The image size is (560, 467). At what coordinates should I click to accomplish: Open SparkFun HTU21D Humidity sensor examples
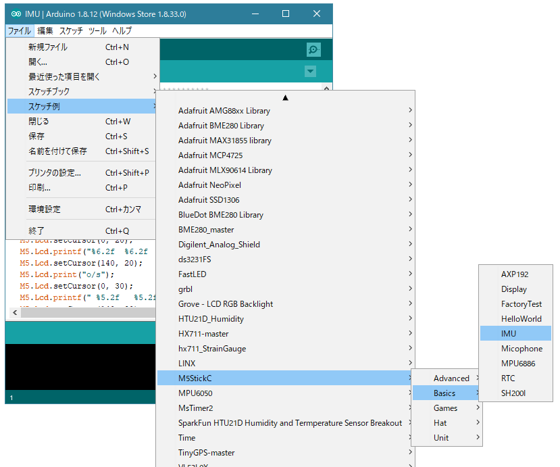coord(284,423)
